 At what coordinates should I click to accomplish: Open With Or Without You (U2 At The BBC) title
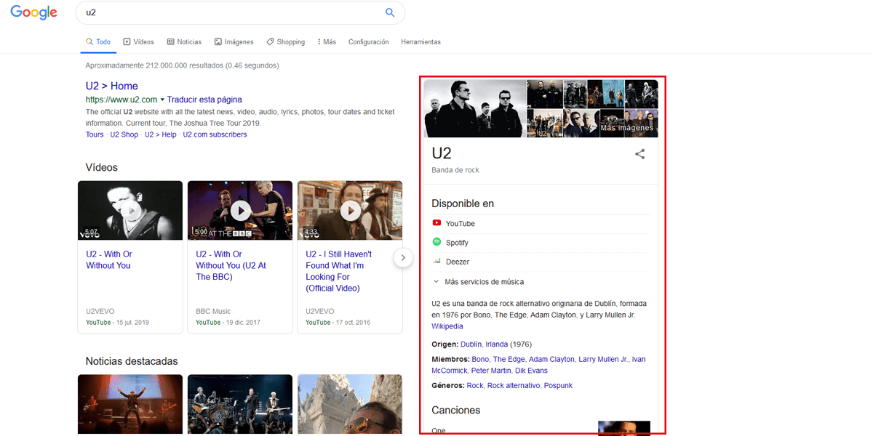(231, 265)
